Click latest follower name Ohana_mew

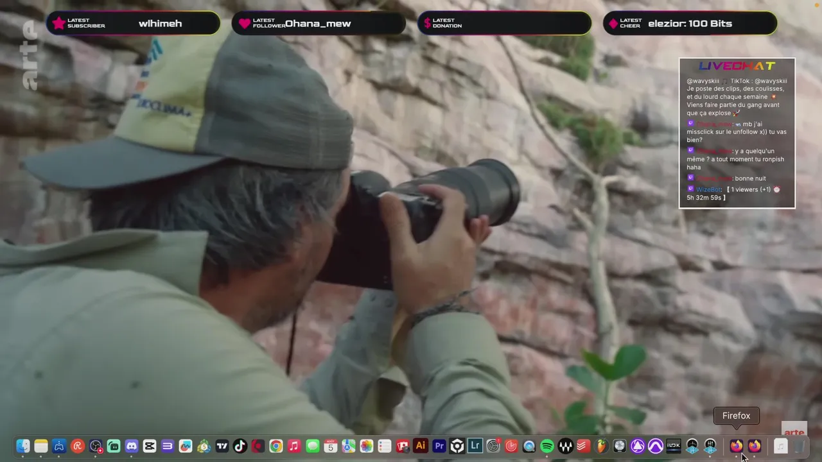pyautogui.click(x=318, y=24)
